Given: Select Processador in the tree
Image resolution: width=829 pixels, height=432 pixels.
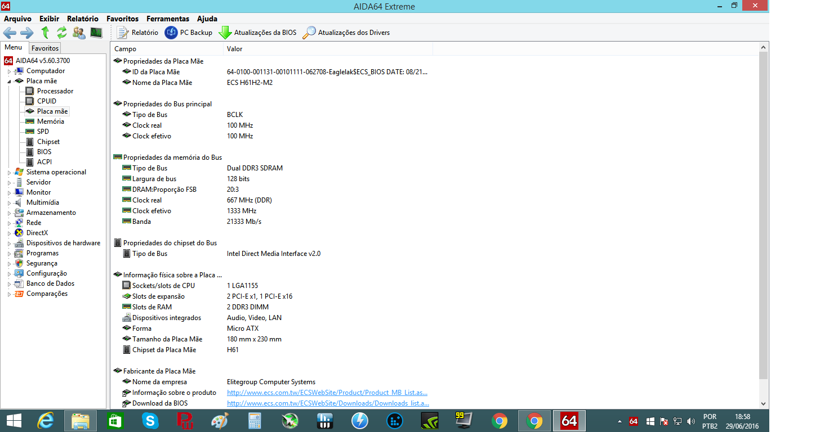Looking at the screenshot, I should point(55,91).
